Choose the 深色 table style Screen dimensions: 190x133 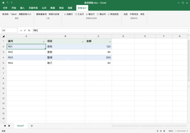coord(142,14)
